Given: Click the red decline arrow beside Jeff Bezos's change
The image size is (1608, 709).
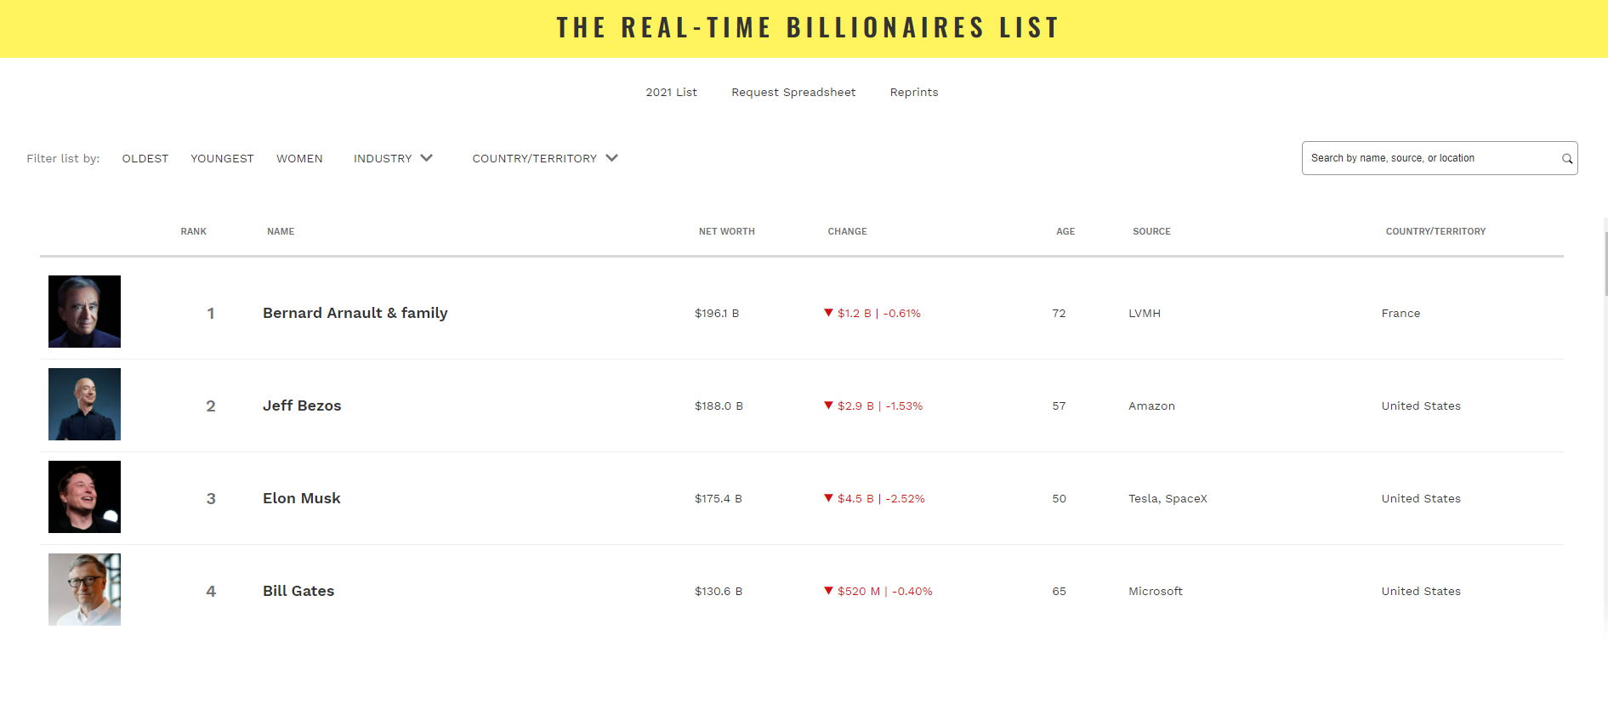Looking at the screenshot, I should click(x=830, y=406).
